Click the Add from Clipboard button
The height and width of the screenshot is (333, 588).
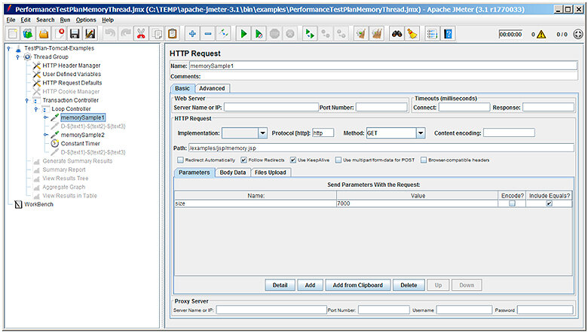click(358, 285)
